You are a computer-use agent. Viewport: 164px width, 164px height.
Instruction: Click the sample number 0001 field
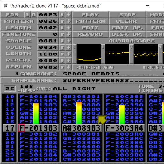(48, 41)
